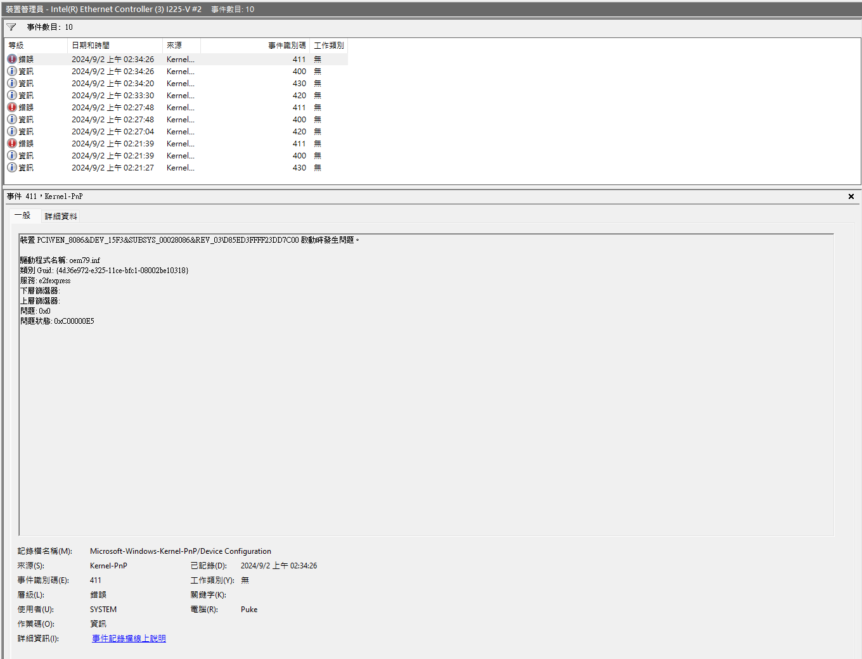Click the error icon on 02:27:48 row

[x=11, y=107]
